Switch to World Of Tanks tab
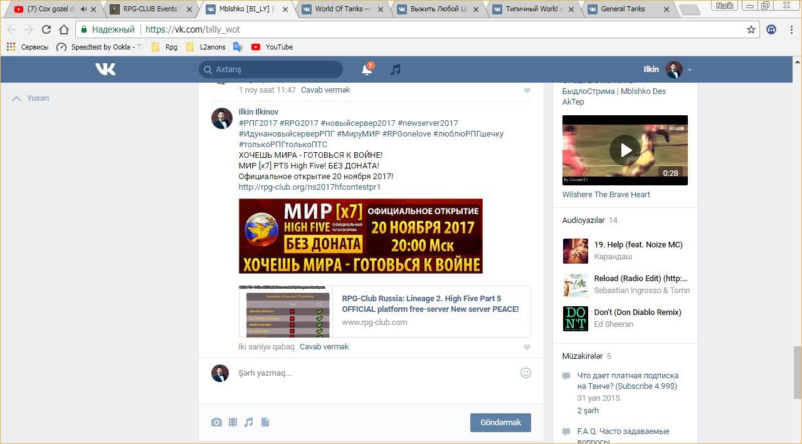802x444 pixels. click(x=342, y=9)
